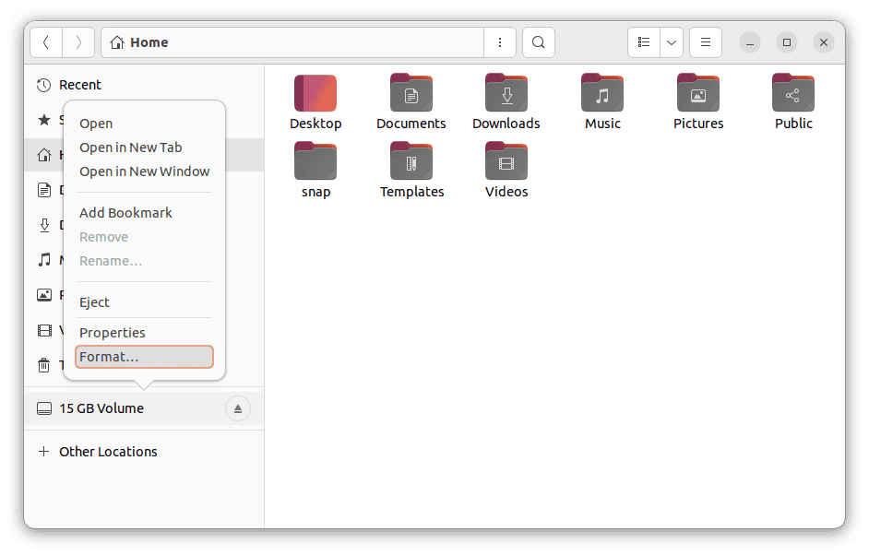This screenshot has height=555, width=869.
Task: Expand the view options dropdown arrow
Action: pos(672,42)
